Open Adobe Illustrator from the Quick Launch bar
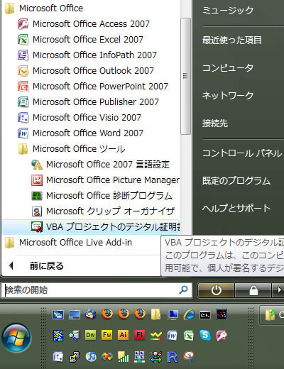 [123, 335]
